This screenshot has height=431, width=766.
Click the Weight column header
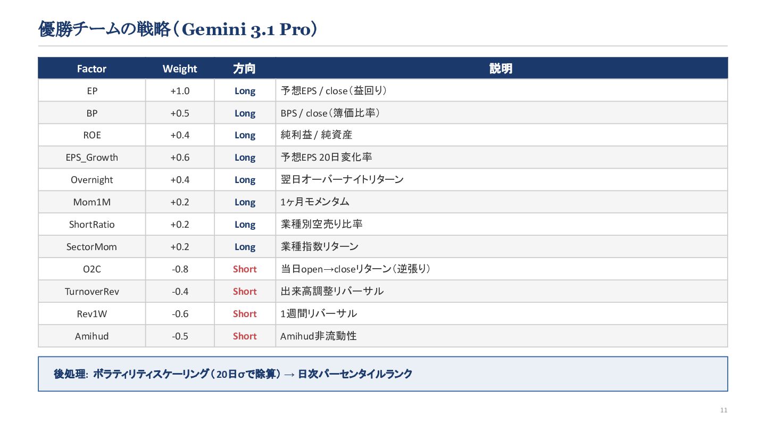[x=180, y=69]
